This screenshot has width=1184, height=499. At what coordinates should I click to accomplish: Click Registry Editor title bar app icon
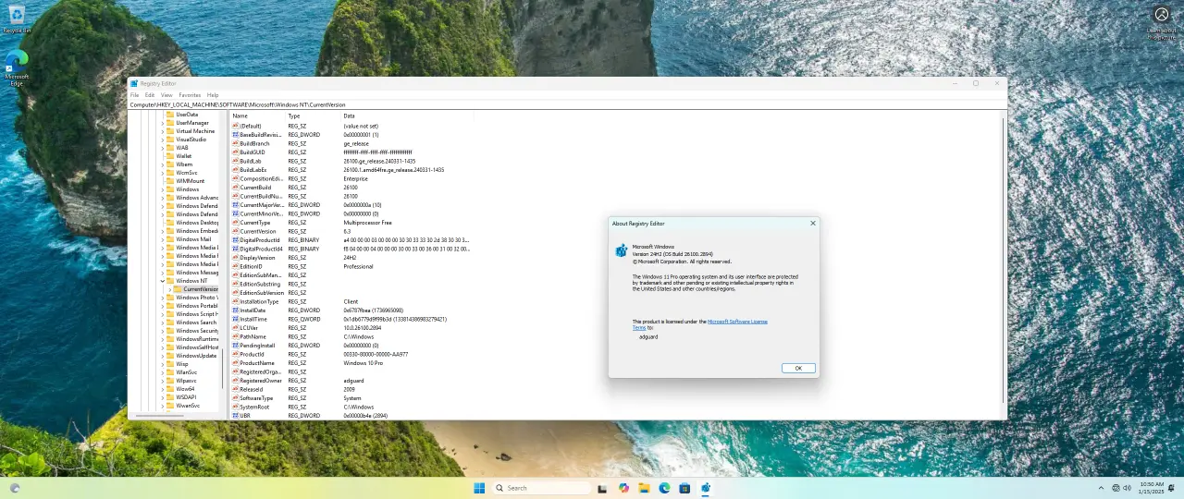point(134,83)
